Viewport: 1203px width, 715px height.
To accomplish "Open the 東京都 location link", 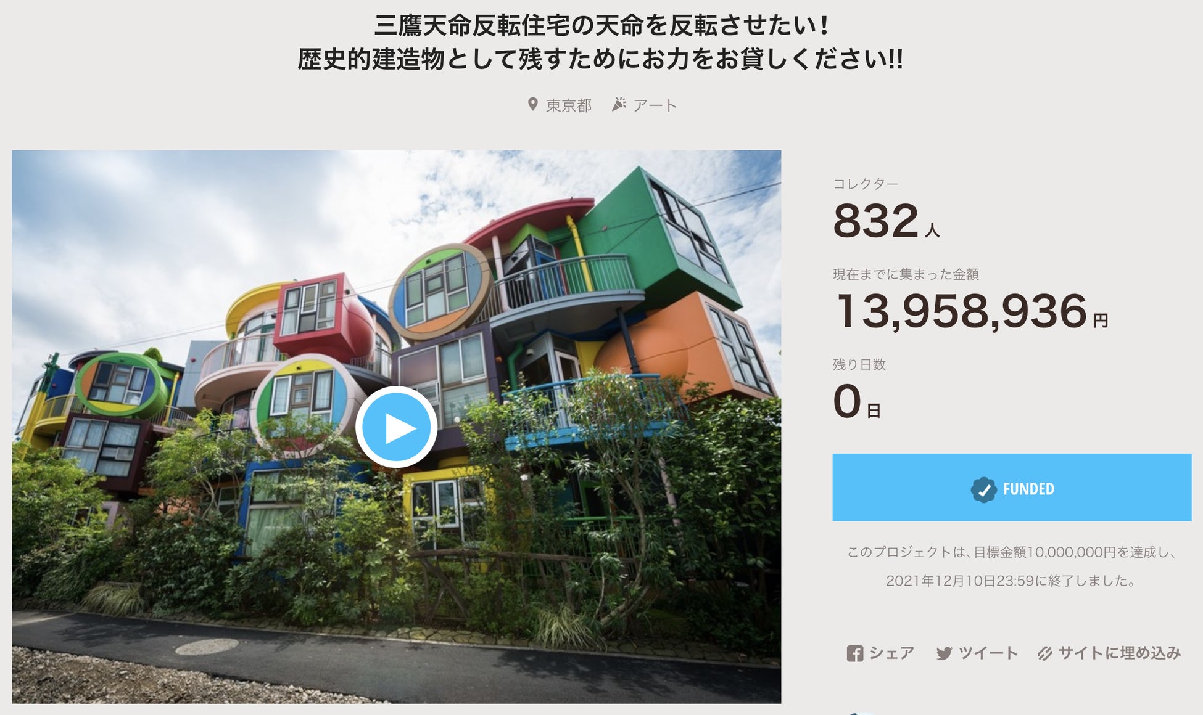I will tap(568, 105).
